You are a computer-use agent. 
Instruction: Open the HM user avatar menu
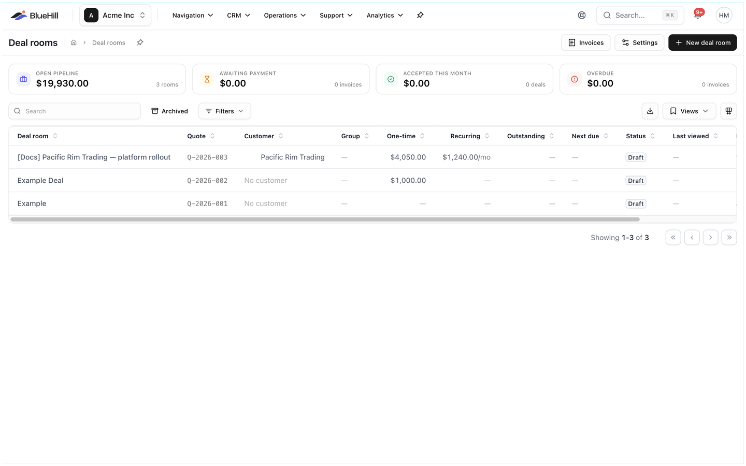coord(724,16)
